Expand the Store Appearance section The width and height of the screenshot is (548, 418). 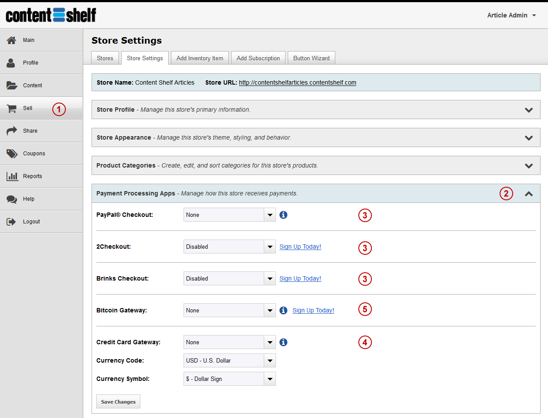[316, 137]
